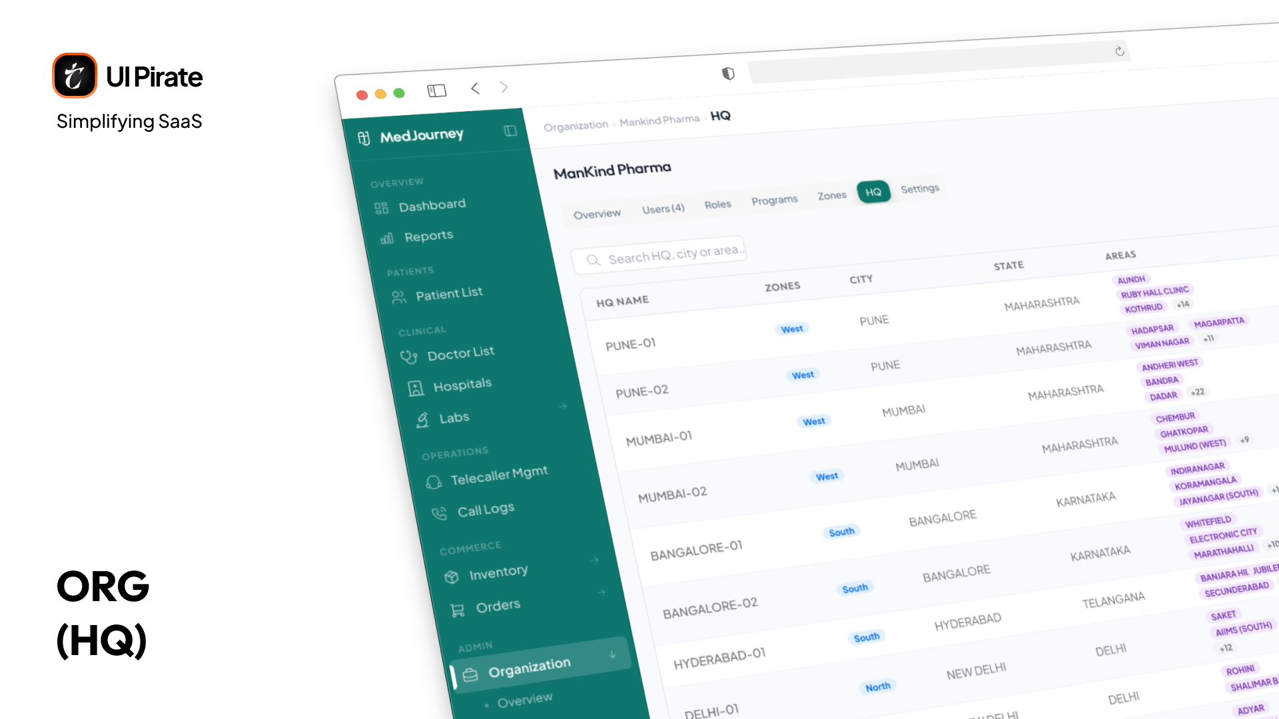This screenshot has width=1279, height=719.
Task: Click Mankind Pharma in the breadcrumb
Action: [659, 120]
